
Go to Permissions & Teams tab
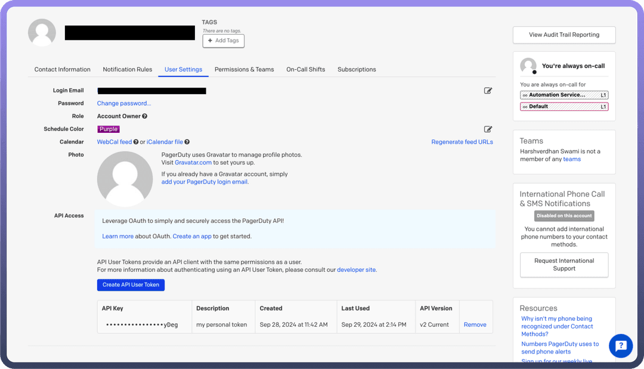(244, 69)
